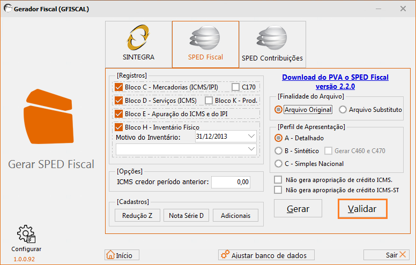This screenshot has height=265, width=416.
Task: Minimize the Gerador Fiscal window
Action: point(378,9)
